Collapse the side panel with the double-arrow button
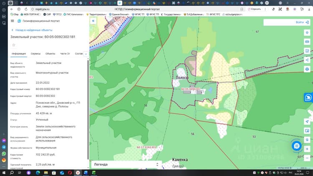This screenshot has width=313, height=176. [93, 21]
